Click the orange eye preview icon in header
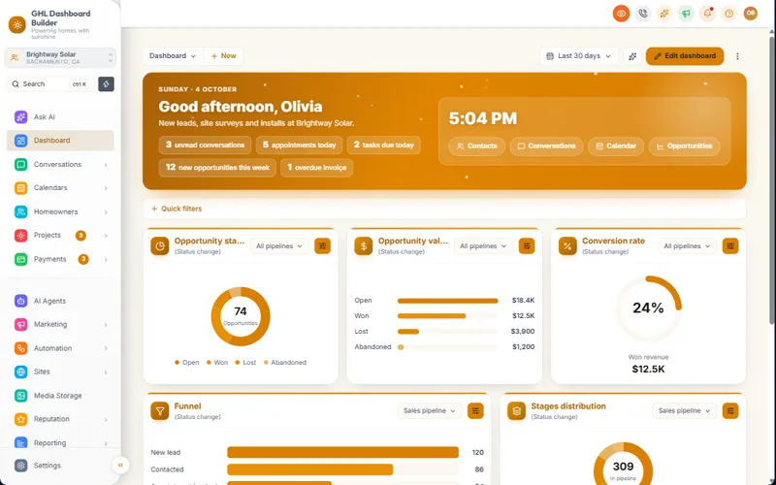This screenshot has height=485, width=776. (621, 14)
